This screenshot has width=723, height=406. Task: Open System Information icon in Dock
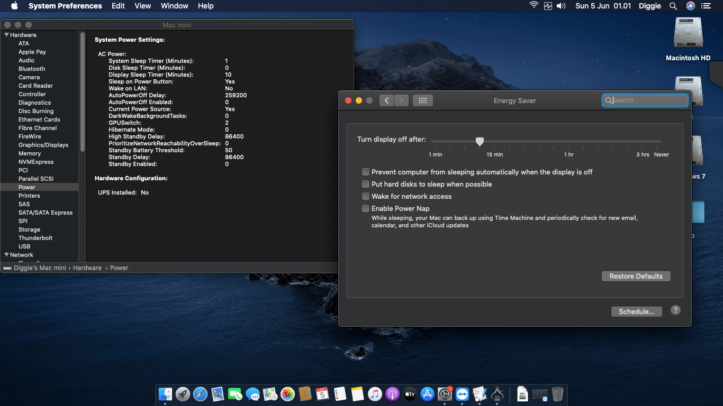(x=497, y=394)
